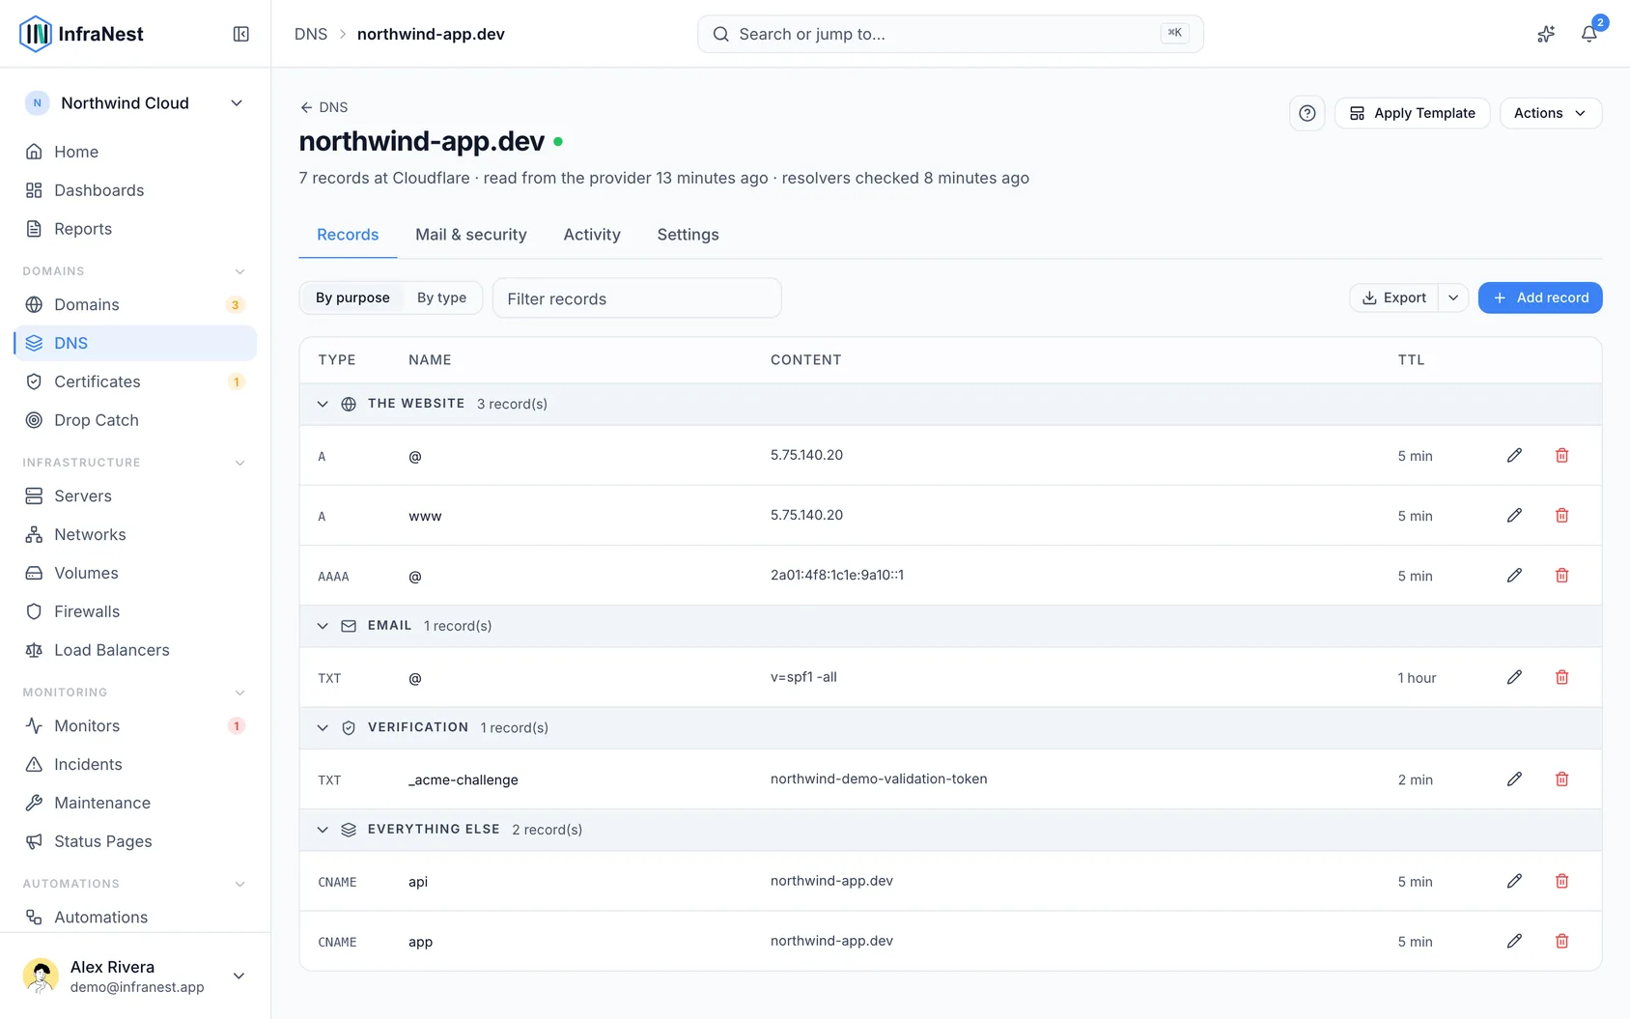
Task: Open the Activity tab
Action: (592, 235)
